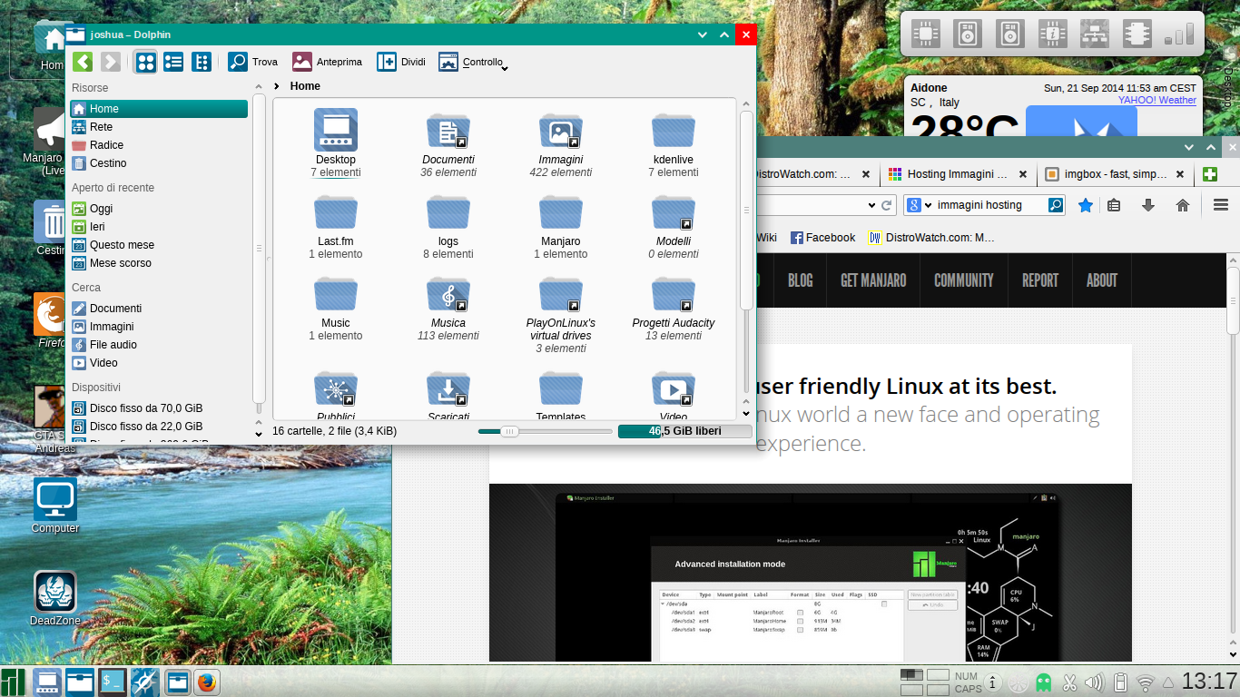Image resolution: width=1240 pixels, height=697 pixels.
Task: Select the kdenlive folder
Action: click(674, 132)
